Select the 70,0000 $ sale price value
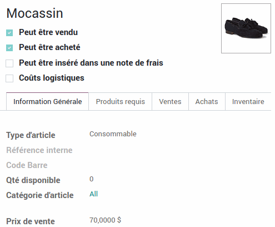The width and height of the screenshot is (275, 227). [105, 220]
